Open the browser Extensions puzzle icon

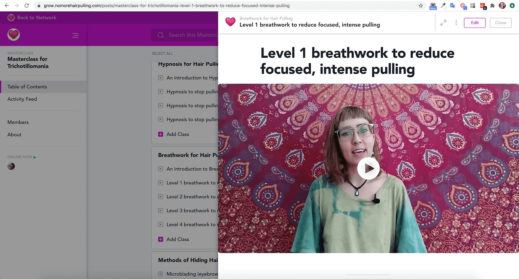click(x=492, y=6)
